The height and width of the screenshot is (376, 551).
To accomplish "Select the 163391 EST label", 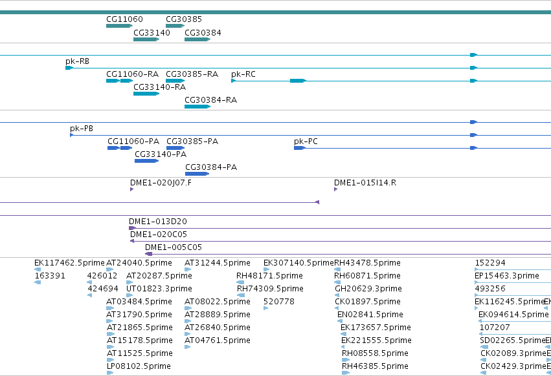I will click(x=50, y=276).
